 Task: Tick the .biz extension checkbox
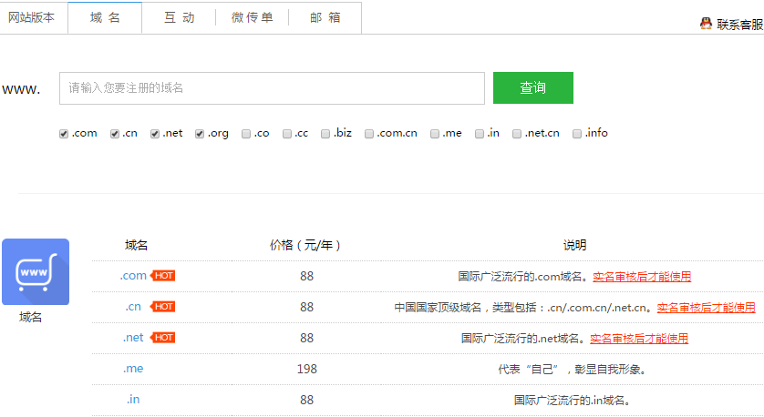pos(325,134)
